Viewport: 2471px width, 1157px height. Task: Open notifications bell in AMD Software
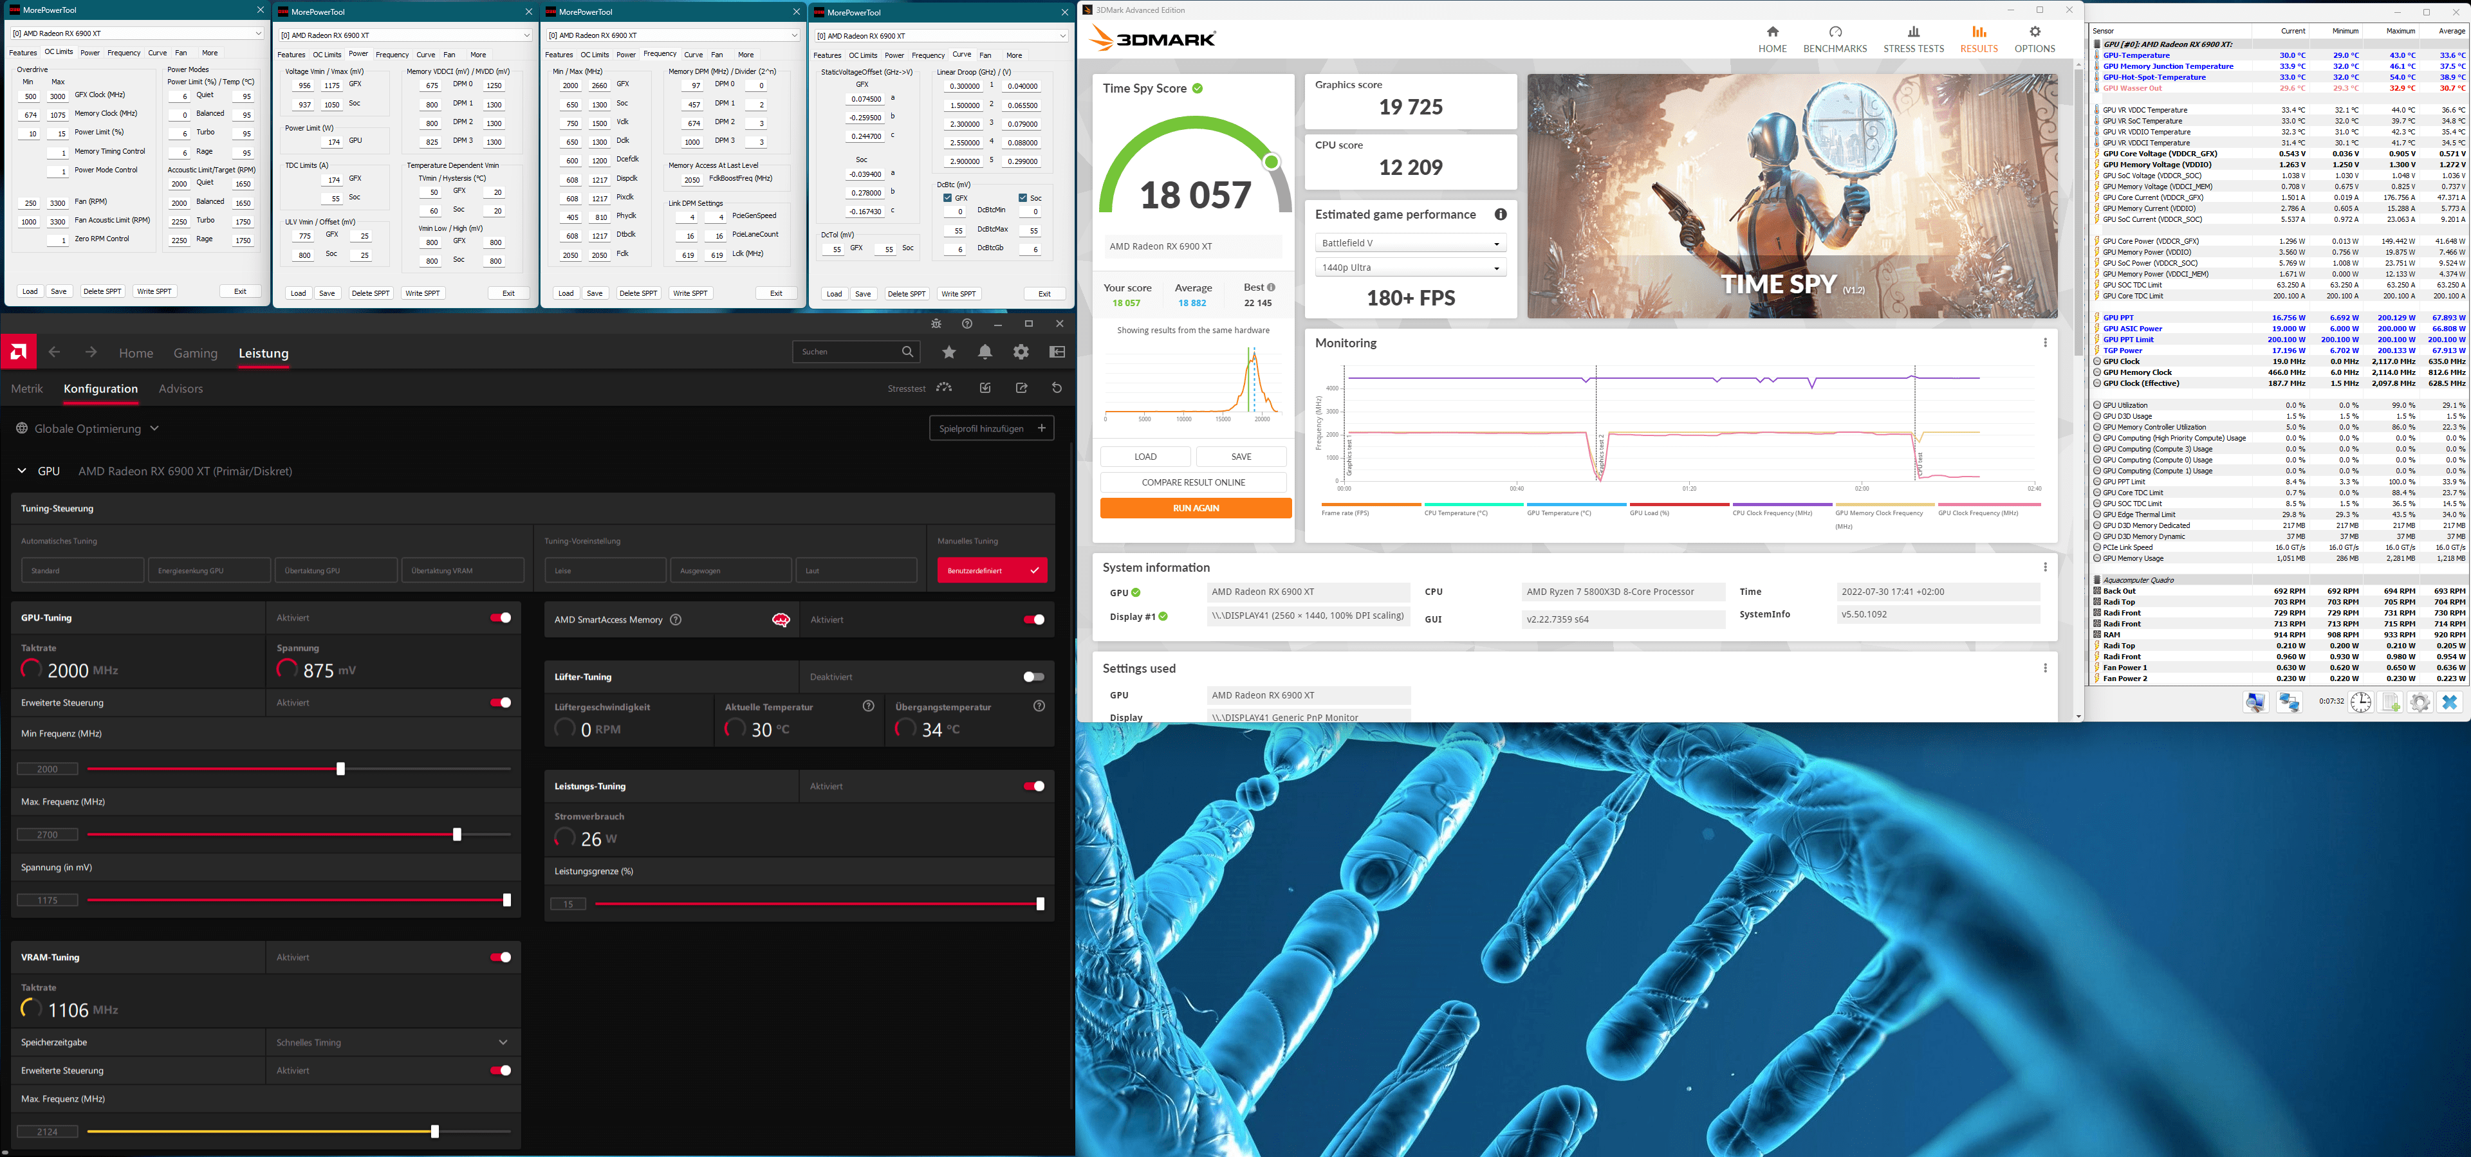pyautogui.click(x=985, y=352)
